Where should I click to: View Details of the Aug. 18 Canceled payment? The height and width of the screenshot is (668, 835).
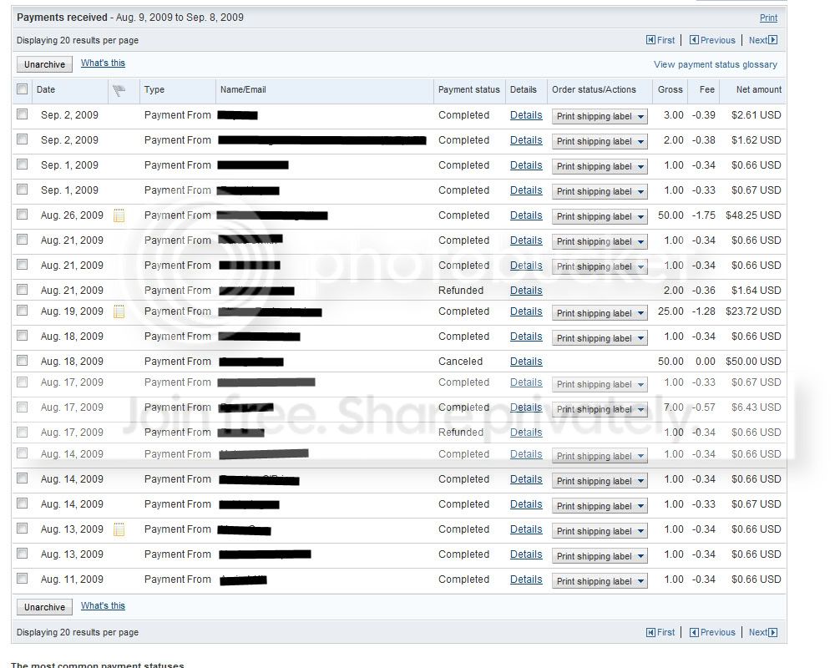coord(526,362)
